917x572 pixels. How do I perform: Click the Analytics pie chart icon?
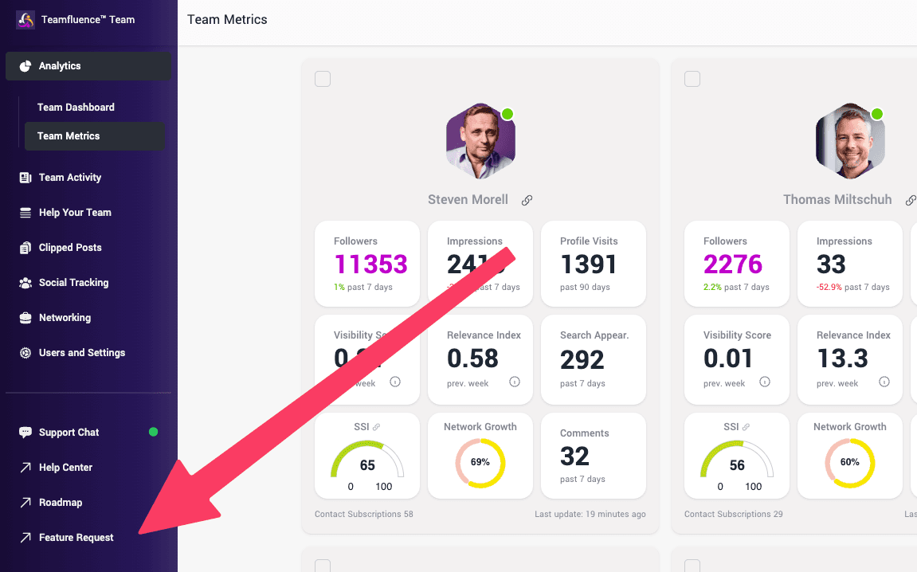click(x=25, y=66)
